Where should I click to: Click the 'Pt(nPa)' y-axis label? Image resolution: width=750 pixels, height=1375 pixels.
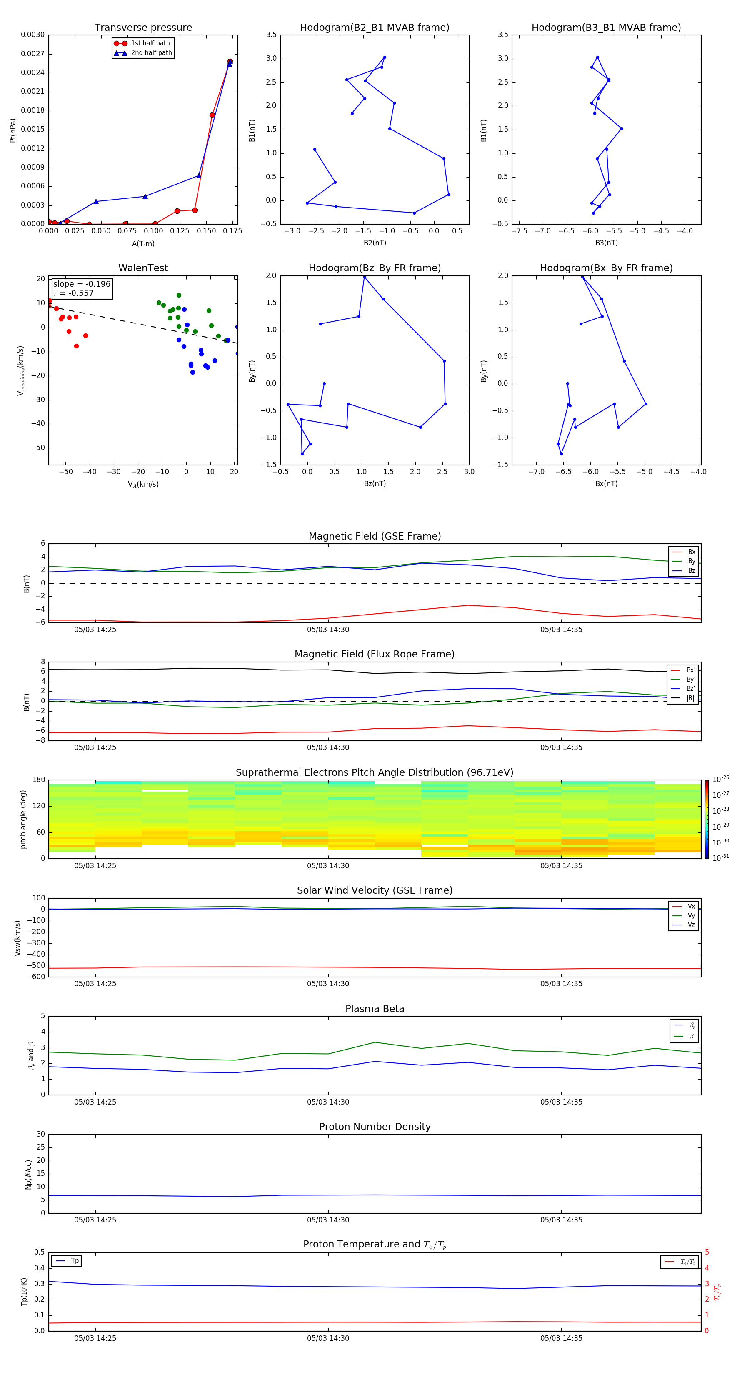coord(13,130)
